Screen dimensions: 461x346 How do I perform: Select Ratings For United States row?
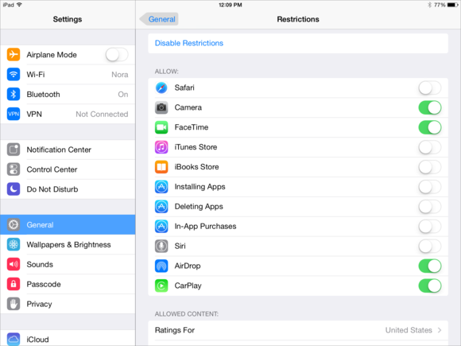(298, 330)
